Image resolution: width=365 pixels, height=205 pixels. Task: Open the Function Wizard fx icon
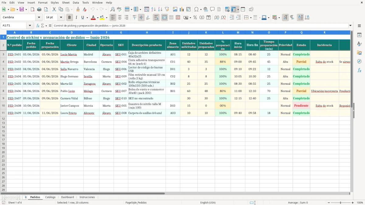(x=38, y=26)
